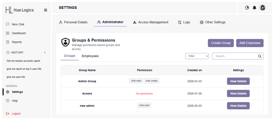Click the notification bell icon
The height and width of the screenshot is (120, 274).
[254, 7]
